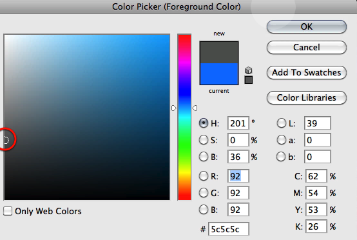Click the Cancel button
This screenshot has width=357, height=240.
[x=307, y=47]
